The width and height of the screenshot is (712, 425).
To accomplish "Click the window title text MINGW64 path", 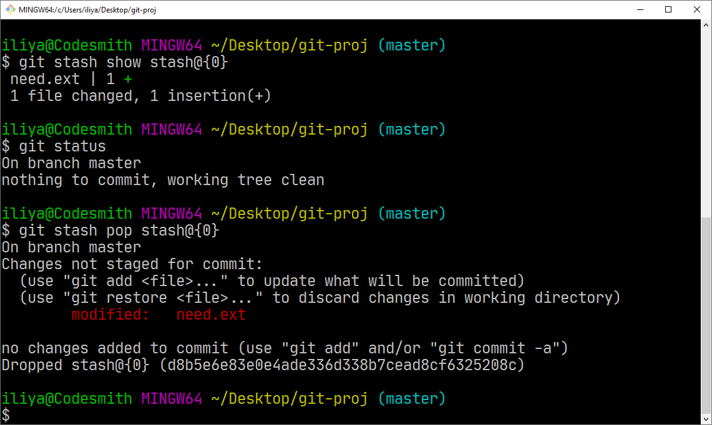I will pos(87,9).
